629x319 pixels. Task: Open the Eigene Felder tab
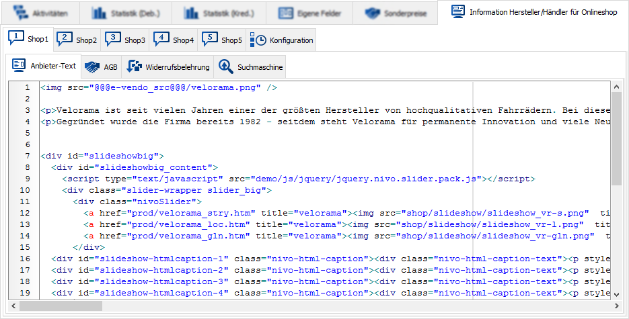pos(309,13)
